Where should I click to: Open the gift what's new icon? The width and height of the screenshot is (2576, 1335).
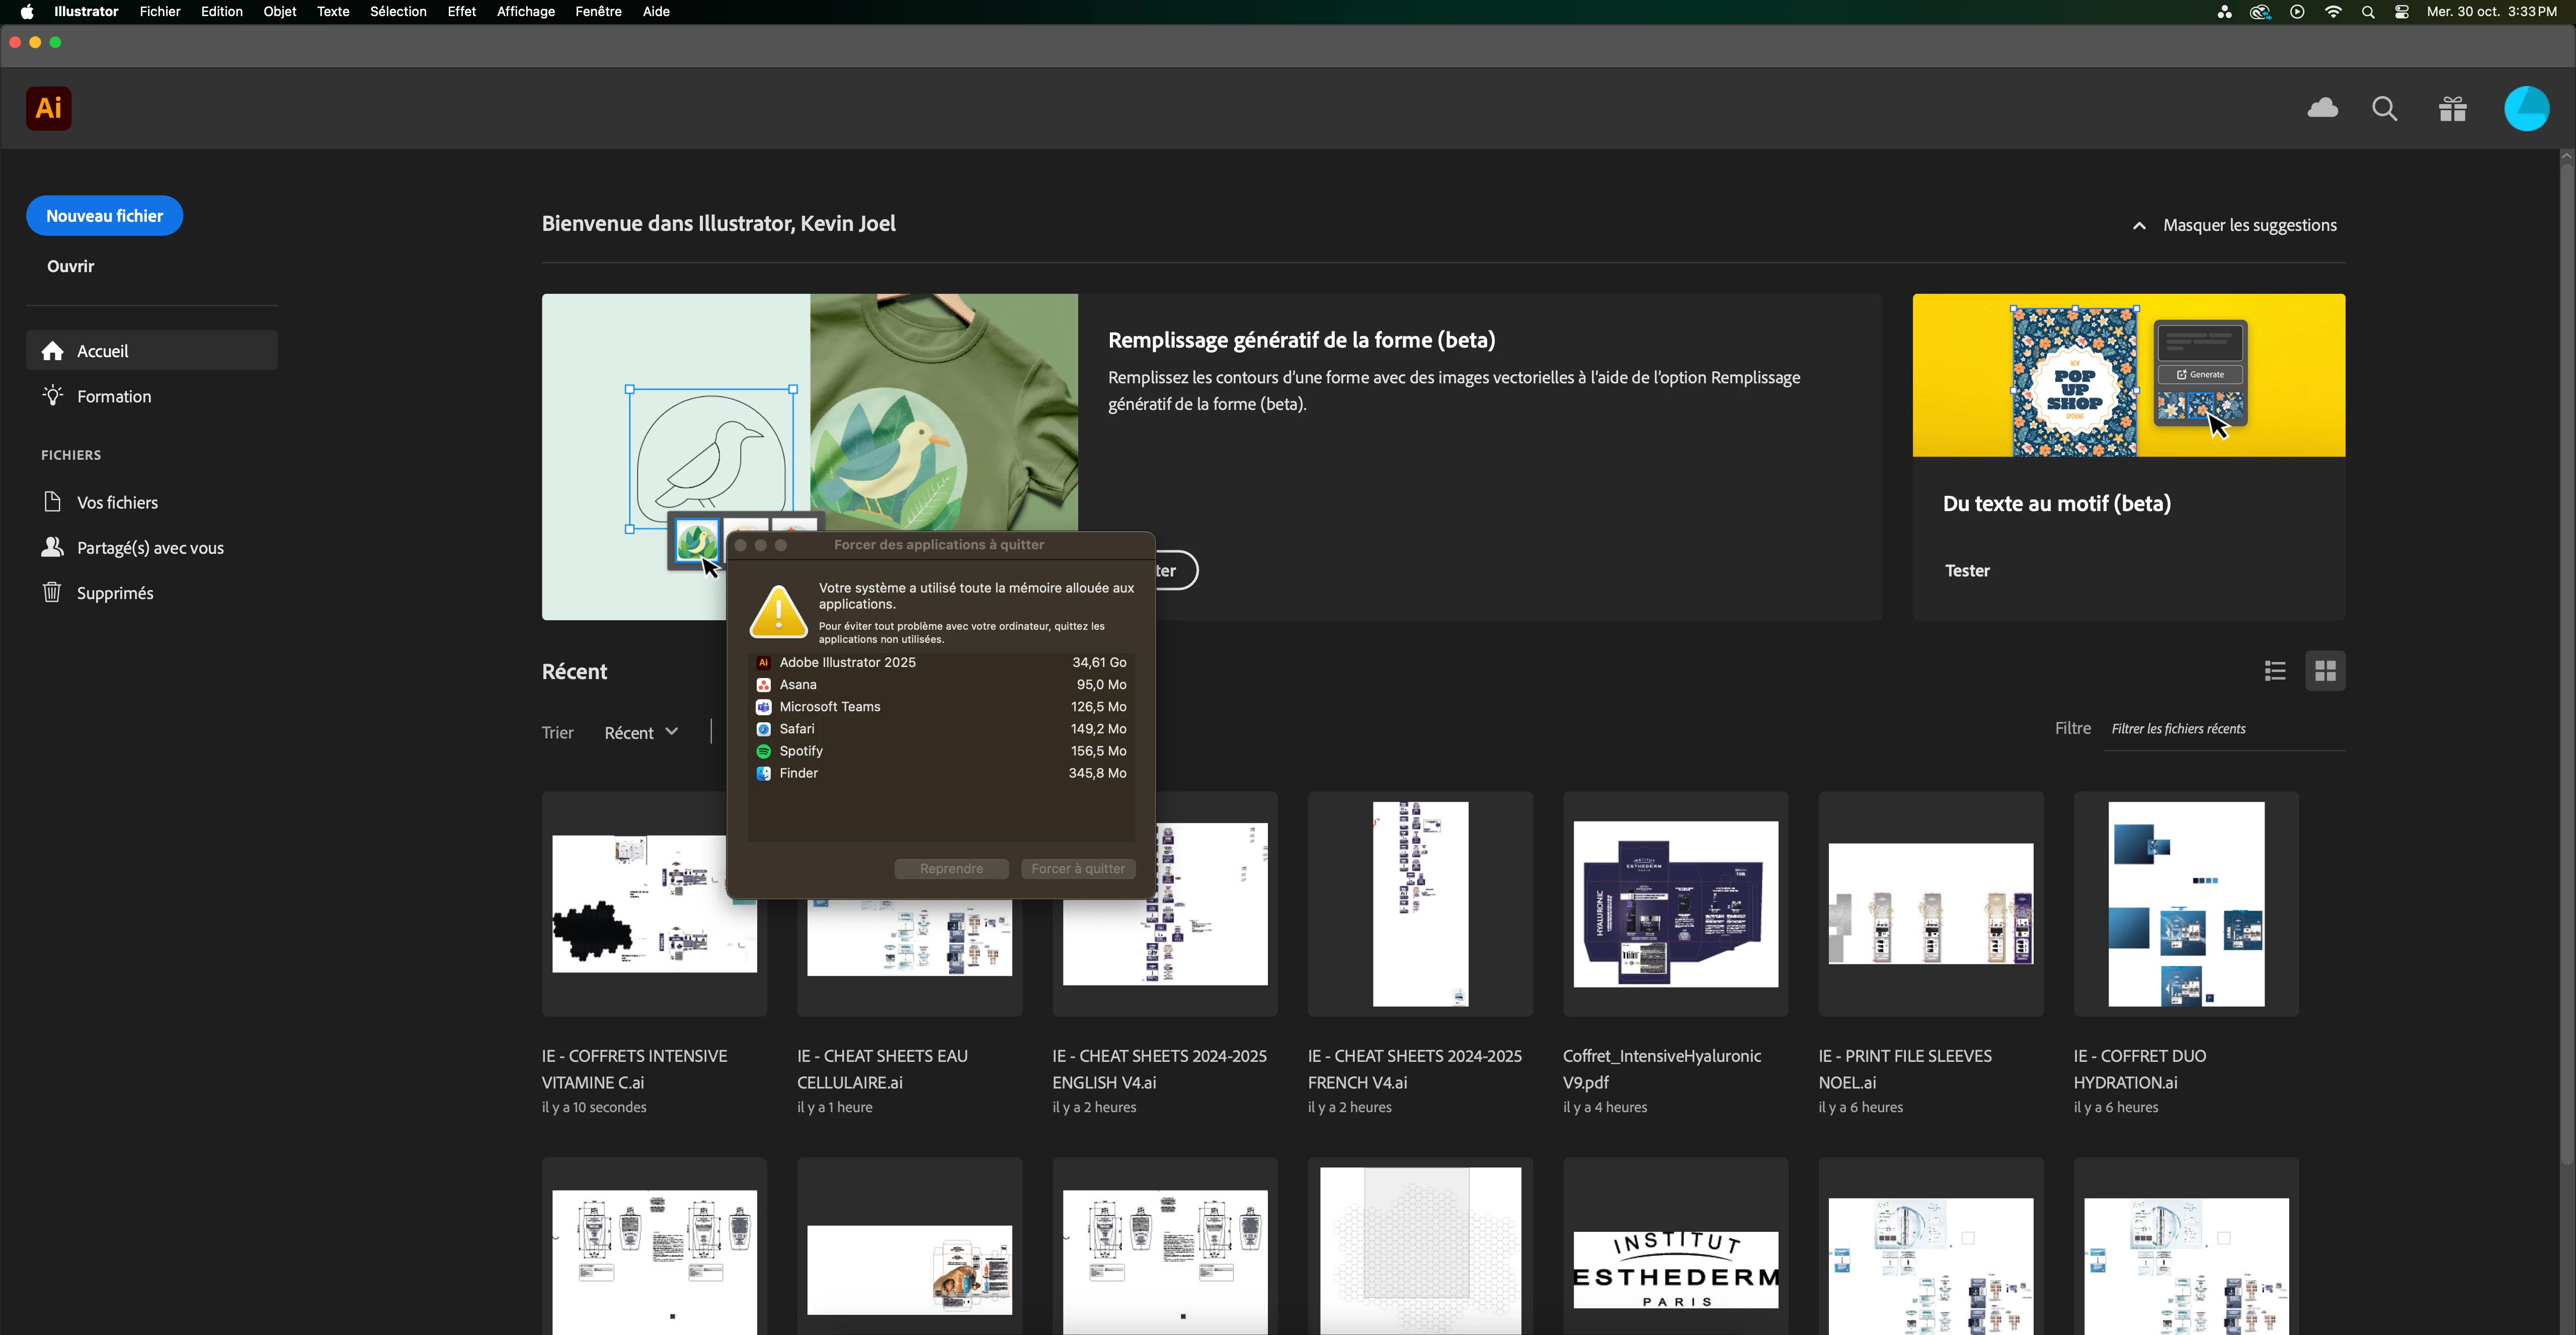pyautogui.click(x=2452, y=108)
